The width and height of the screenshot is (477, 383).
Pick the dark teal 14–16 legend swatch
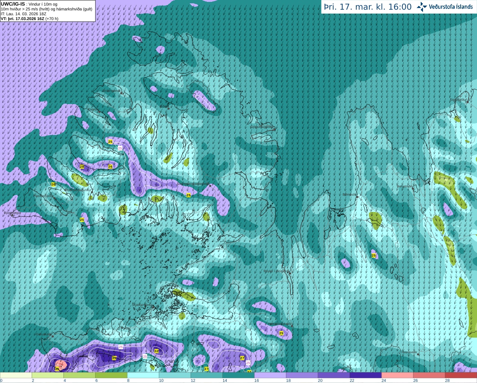(238, 375)
